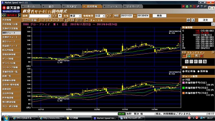The height and width of the screenshot is (121, 215).
Task: Select the first trendline drawing tool
Action: coord(184,56)
